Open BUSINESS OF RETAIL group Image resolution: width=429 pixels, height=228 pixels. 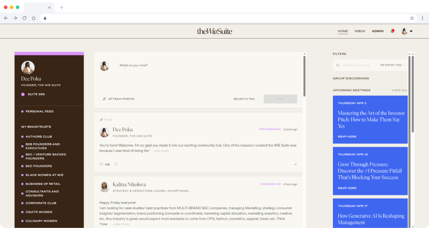coord(41,184)
